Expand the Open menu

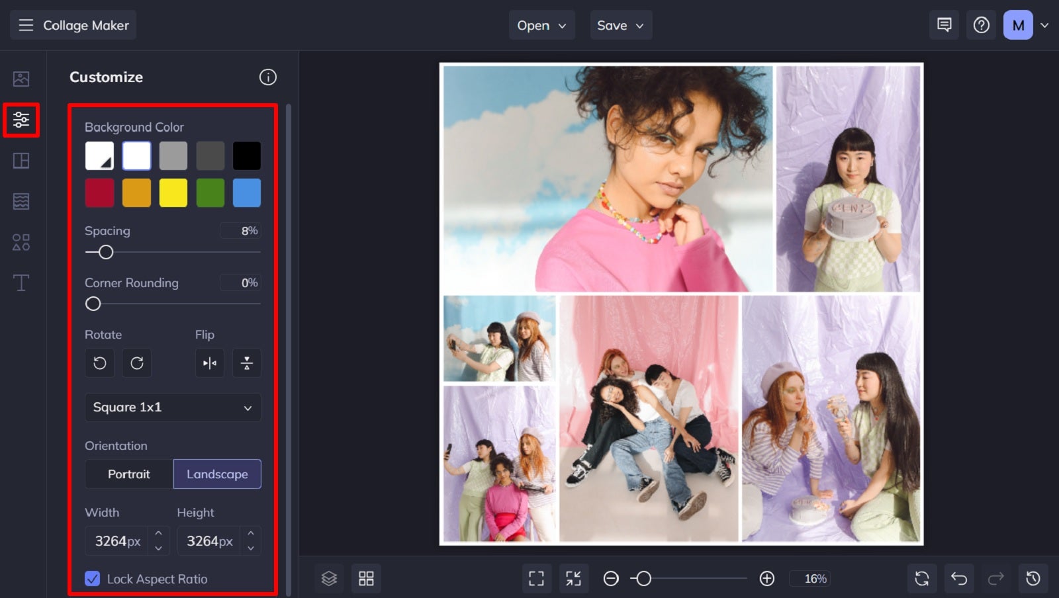(541, 25)
